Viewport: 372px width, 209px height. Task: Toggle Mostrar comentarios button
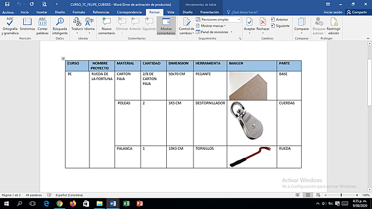point(166,26)
